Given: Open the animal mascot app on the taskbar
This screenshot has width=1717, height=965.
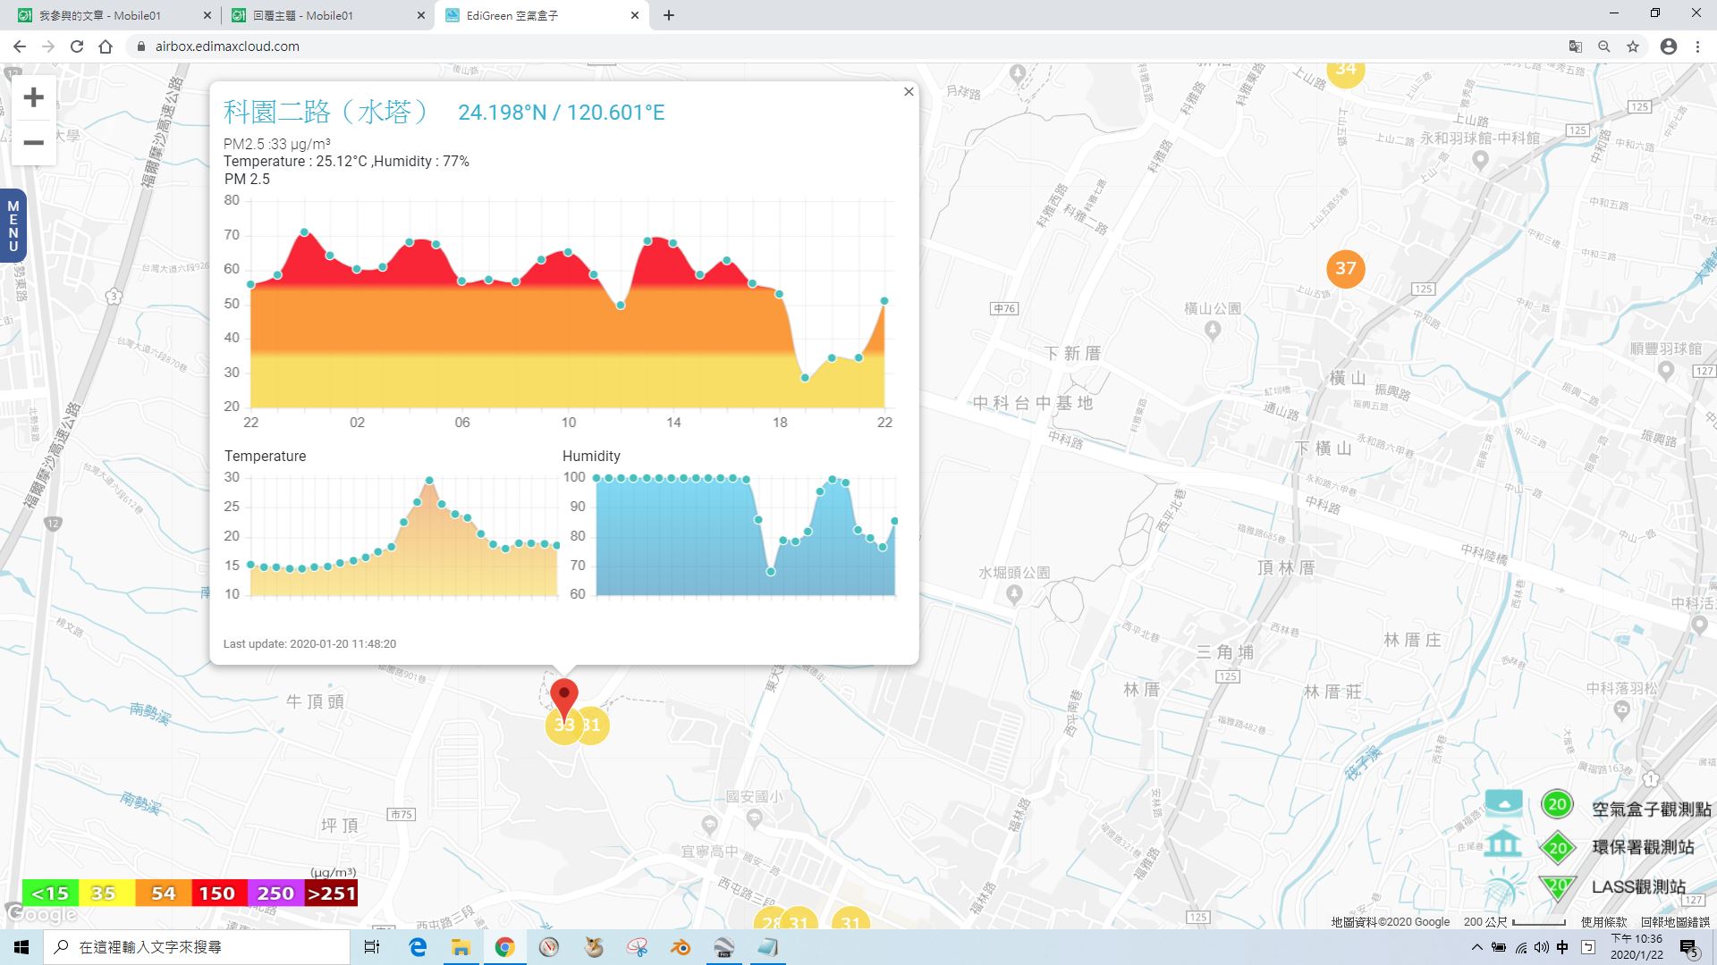Looking at the screenshot, I should [x=593, y=947].
